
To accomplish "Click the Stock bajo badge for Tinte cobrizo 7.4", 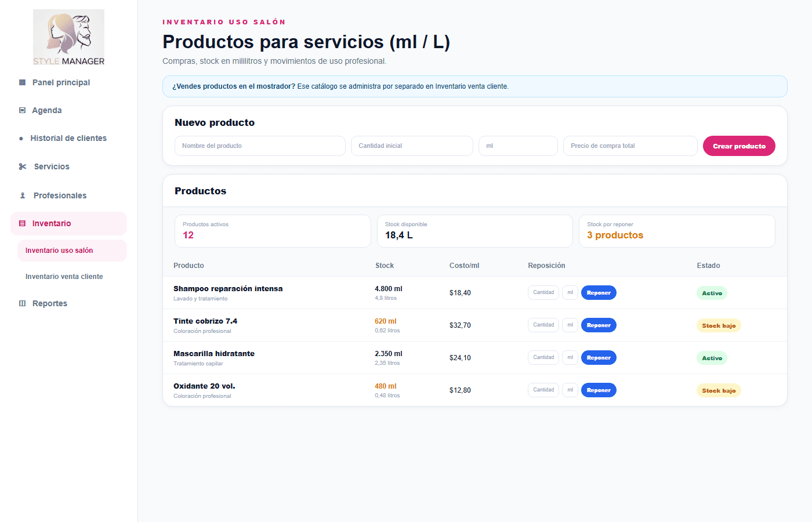I will [x=719, y=325].
